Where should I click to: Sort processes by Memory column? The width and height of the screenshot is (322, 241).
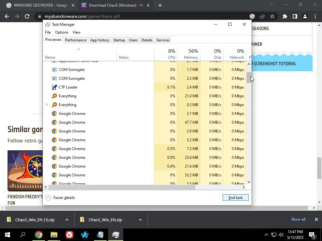coord(189,54)
